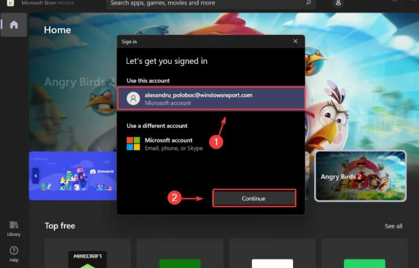Open the Minecraft app tile
Viewport: 419px width, 268px height.
[x=88, y=253]
